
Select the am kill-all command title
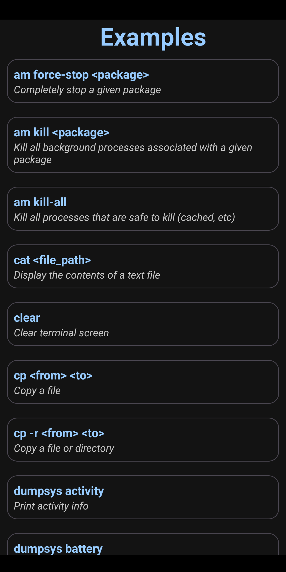pyautogui.click(x=40, y=203)
